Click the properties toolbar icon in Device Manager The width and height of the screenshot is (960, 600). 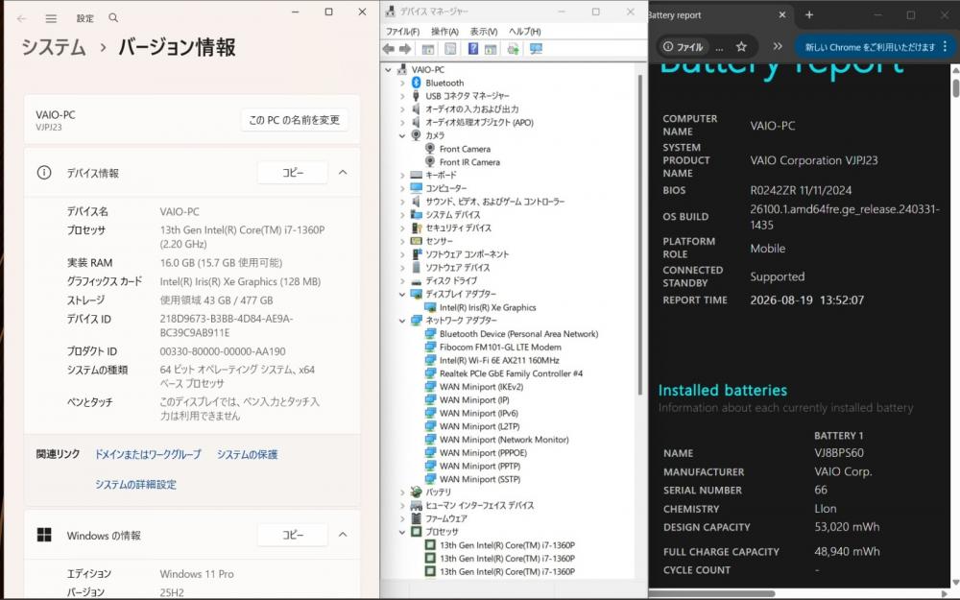click(x=450, y=48)
